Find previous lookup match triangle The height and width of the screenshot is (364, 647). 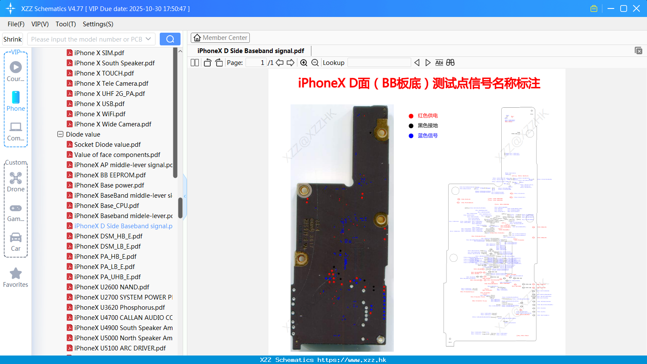(x=417, y=63)
